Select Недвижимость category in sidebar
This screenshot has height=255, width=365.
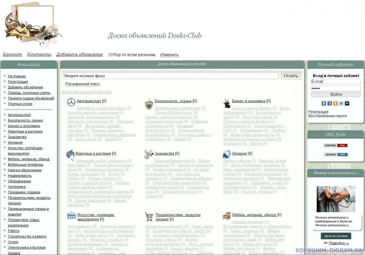tap(20, 176)
